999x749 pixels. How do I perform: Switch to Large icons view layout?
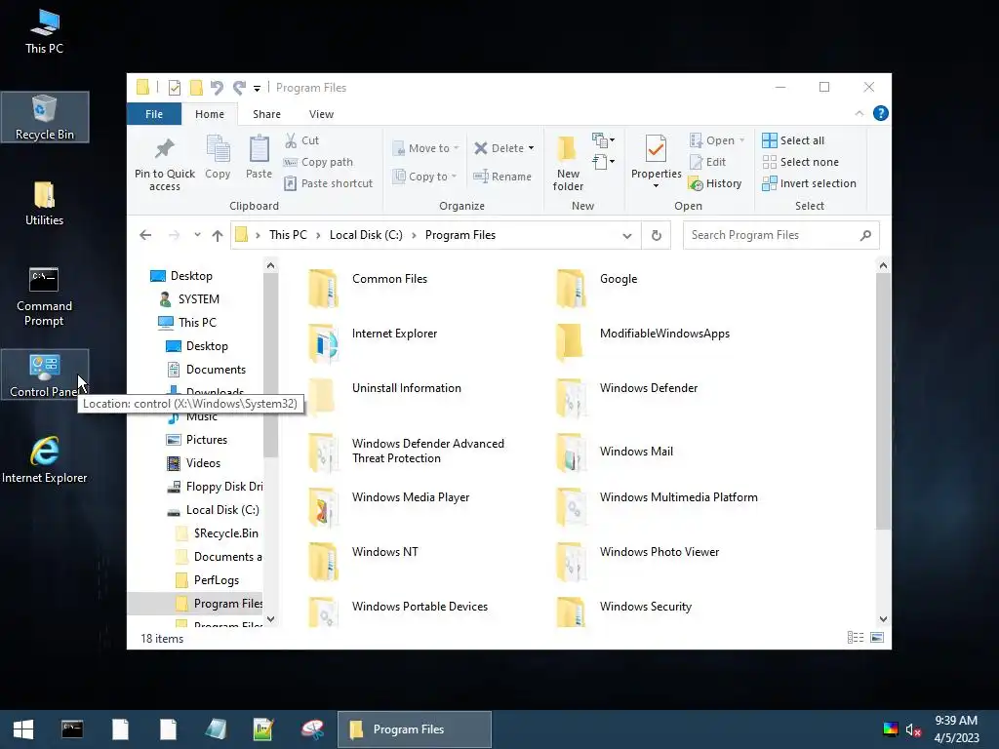pyautogui.click(x=877, y=638)
